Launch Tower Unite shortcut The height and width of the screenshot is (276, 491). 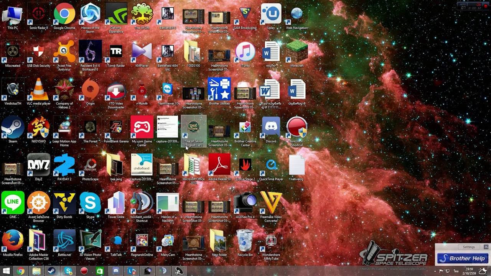coord(116,202)
